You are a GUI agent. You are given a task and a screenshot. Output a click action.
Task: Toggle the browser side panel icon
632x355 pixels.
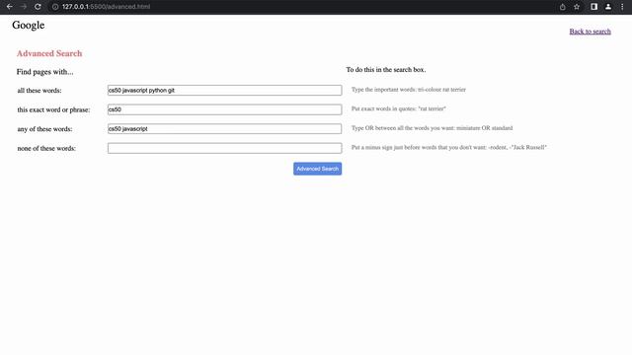[593, 7]
